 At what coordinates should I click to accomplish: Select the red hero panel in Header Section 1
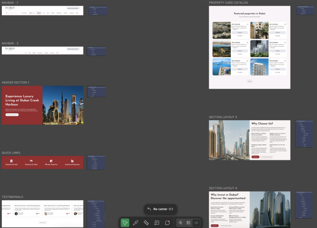[x=22, y=105]
